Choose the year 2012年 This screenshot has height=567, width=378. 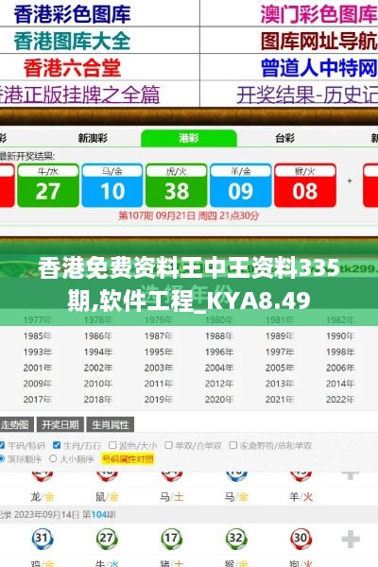(219, 384)
